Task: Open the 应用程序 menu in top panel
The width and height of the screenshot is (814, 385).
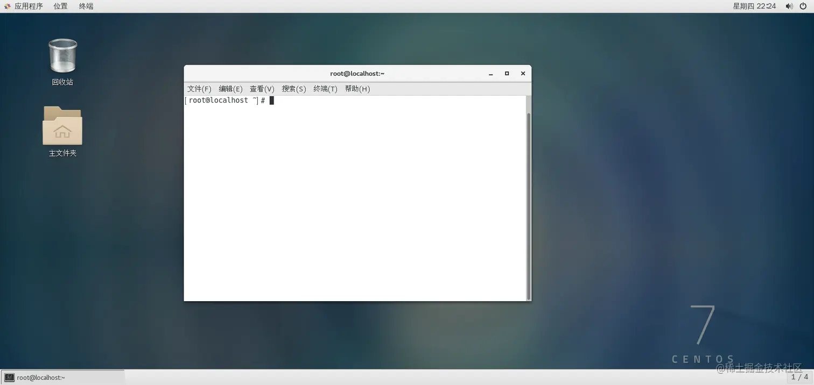Action: 29,6
